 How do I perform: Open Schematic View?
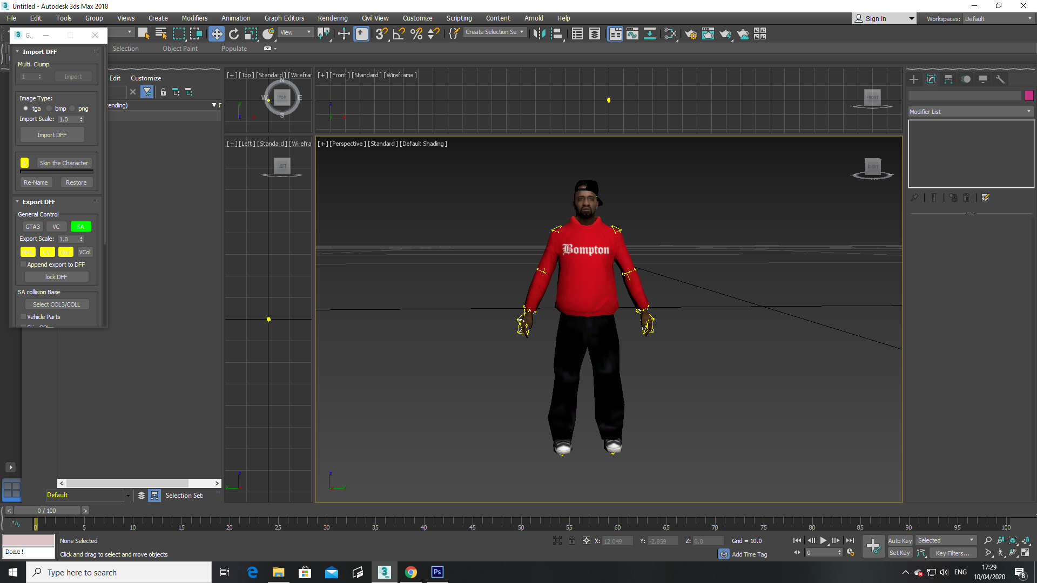(x=650, y=34)
